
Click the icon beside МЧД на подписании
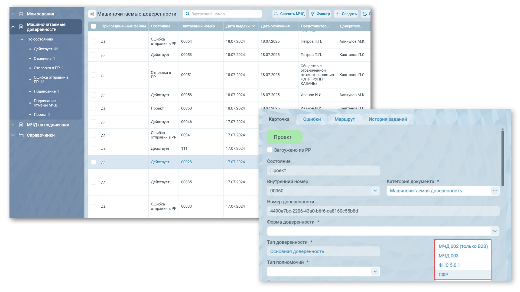(x=21, y=125)
